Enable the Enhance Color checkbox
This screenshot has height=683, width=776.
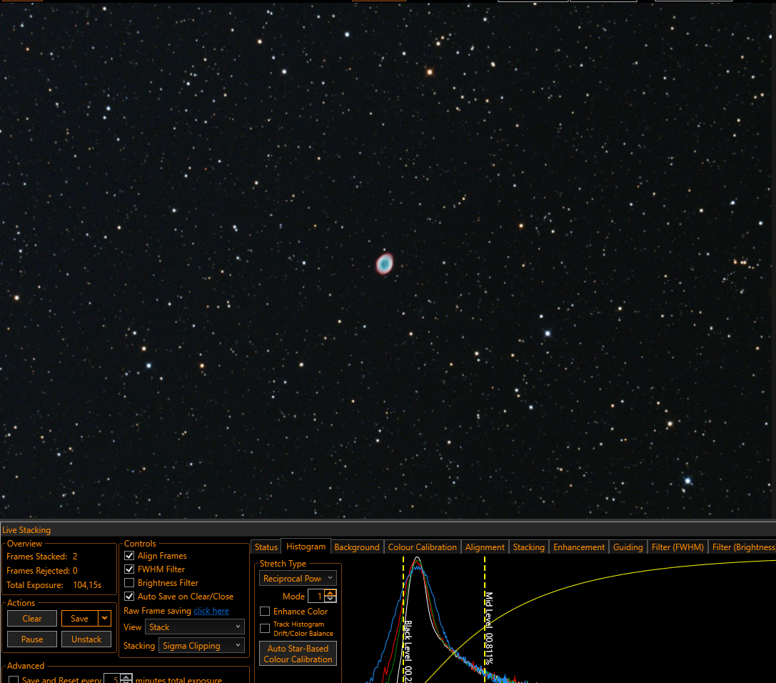265,611
